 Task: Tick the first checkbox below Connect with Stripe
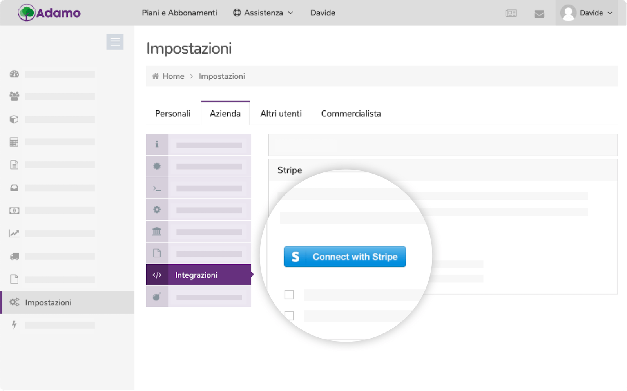point(289,294)
